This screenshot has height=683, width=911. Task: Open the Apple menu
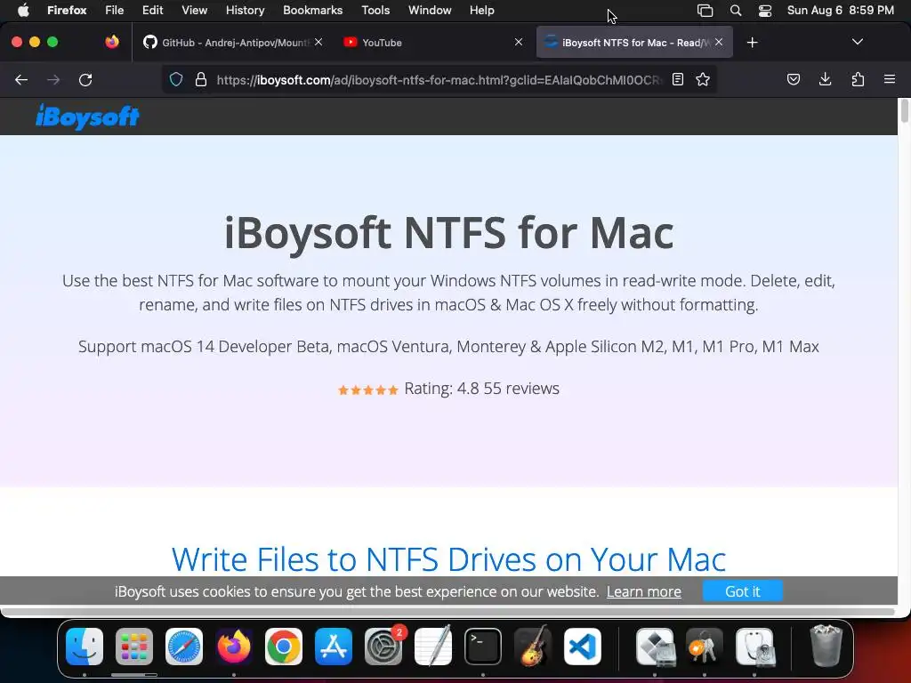point(22,10)
